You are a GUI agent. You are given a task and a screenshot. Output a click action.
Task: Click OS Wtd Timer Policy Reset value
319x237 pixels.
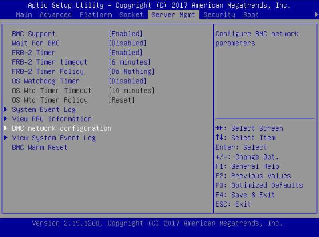tap(121, 100)
